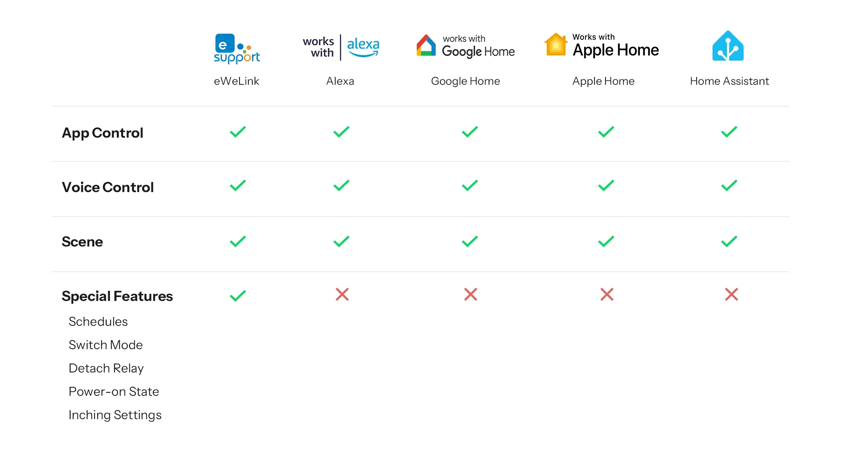
Task: Click the Home Assistant logo
Action: coord(728,46)
